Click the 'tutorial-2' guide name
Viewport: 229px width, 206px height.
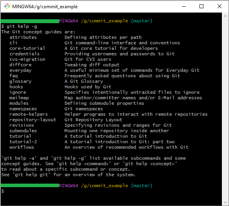point(23,142)
